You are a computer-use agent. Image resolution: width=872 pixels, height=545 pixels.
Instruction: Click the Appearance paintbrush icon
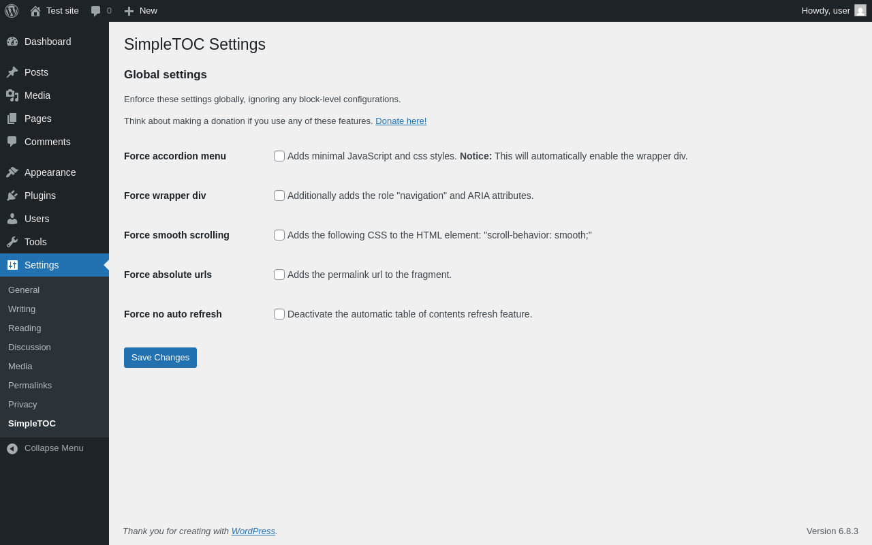coord(12,172)
